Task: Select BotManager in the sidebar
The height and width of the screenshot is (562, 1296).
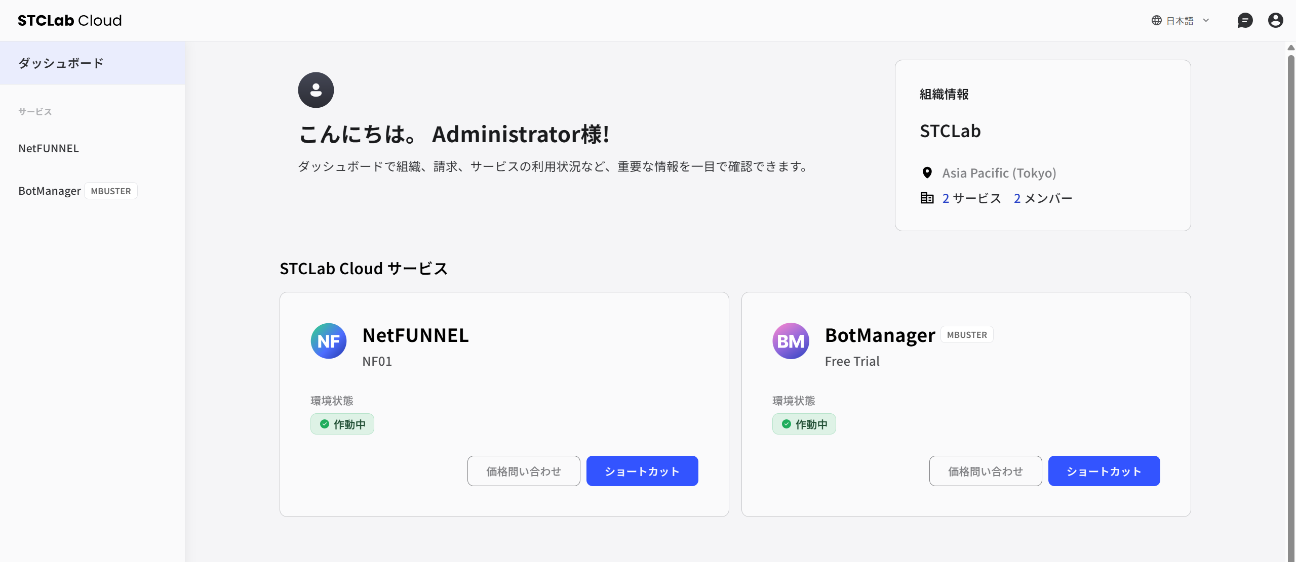Action: [49, 191]
